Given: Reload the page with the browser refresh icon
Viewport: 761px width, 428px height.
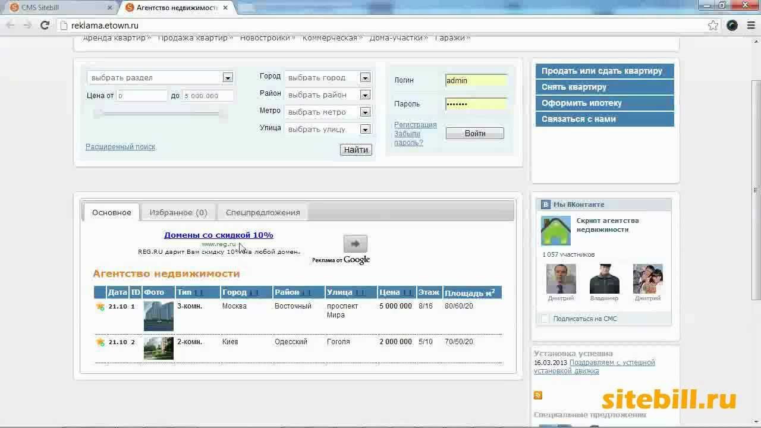Looking at the screenshot, I should [45, 25].
